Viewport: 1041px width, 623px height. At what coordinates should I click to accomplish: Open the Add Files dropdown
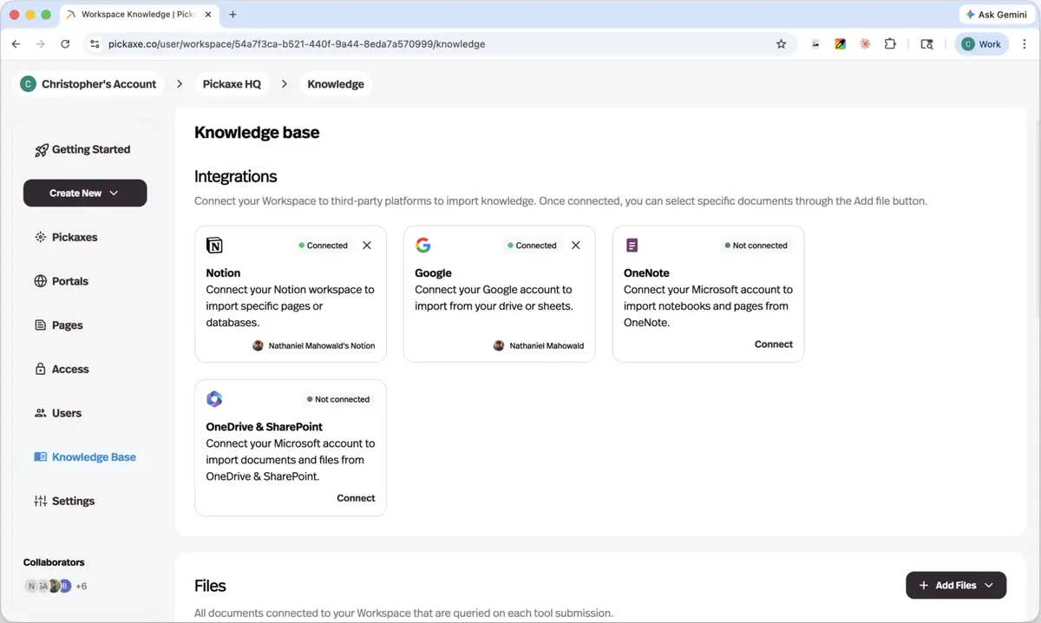coord(956,586)
